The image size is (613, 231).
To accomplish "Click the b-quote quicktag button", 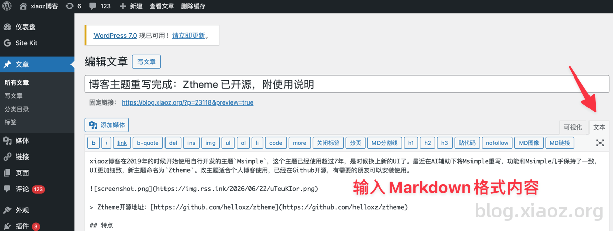I will (148, 143).
